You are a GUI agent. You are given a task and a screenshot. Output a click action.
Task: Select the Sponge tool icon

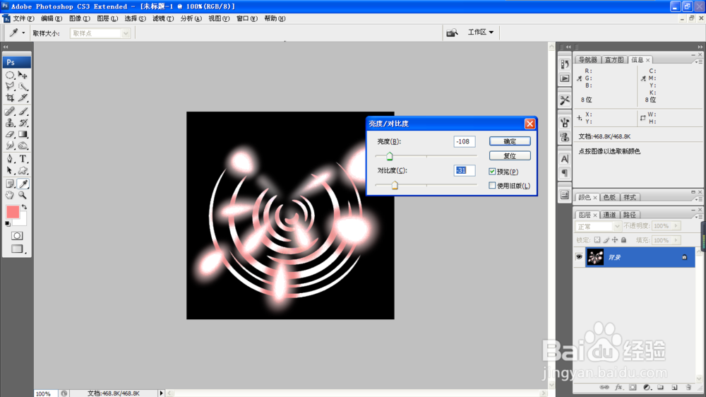point(23,146)
